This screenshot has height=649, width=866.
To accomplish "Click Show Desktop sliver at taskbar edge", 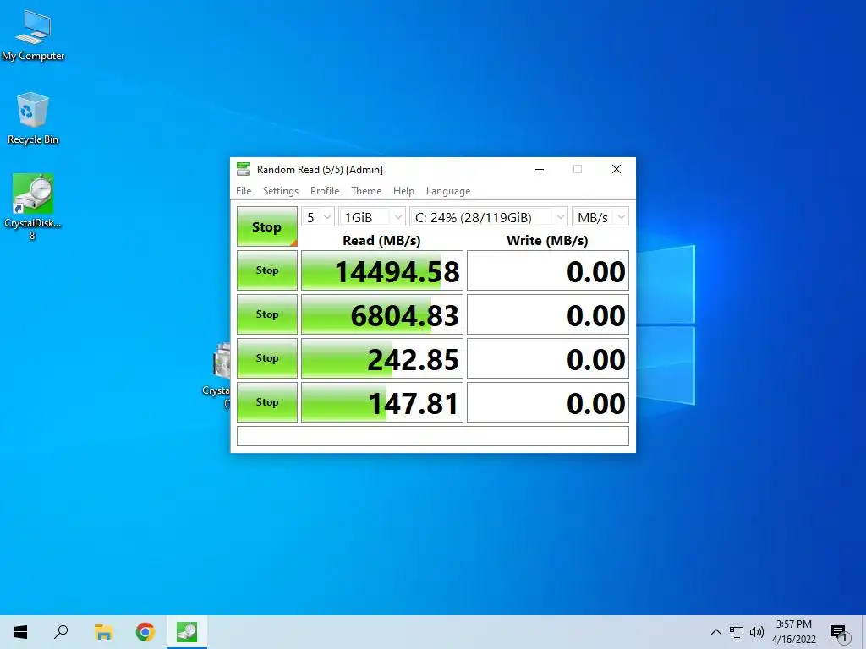I will (x=863, y=632).
